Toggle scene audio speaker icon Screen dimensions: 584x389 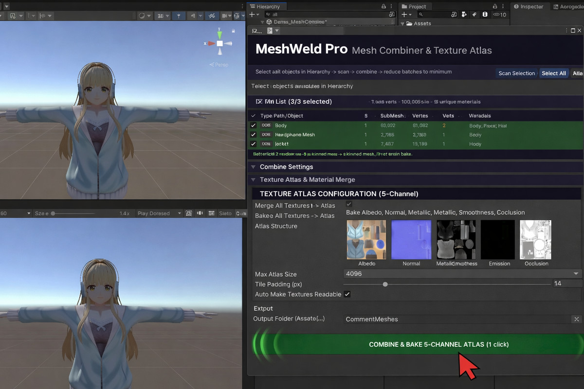click(194, 16)
